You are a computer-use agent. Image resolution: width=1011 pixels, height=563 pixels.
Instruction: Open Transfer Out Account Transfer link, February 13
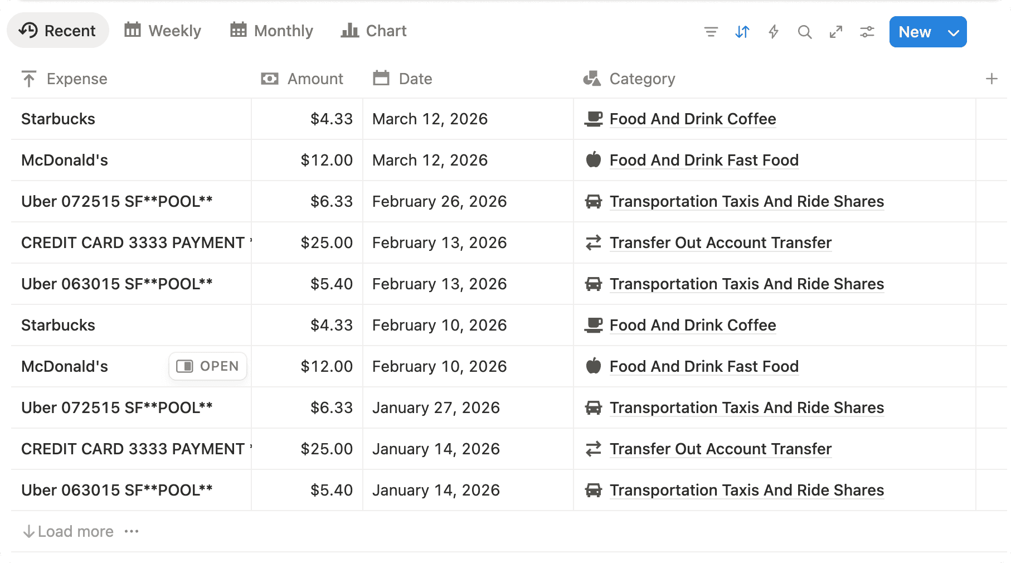tap(720, 242)
